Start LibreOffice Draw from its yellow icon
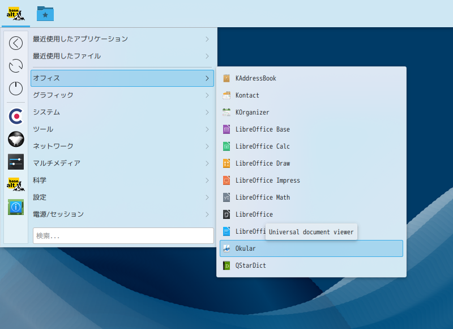 (226, 163)
